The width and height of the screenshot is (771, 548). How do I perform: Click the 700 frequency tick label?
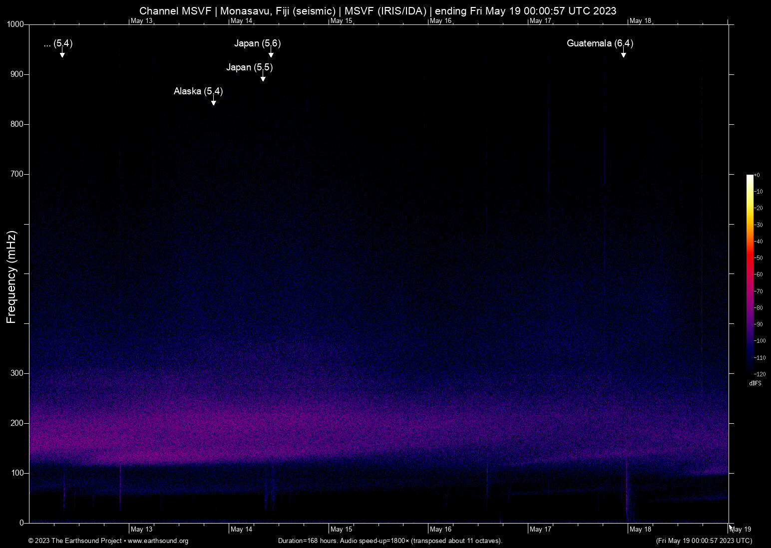point(17,174)
